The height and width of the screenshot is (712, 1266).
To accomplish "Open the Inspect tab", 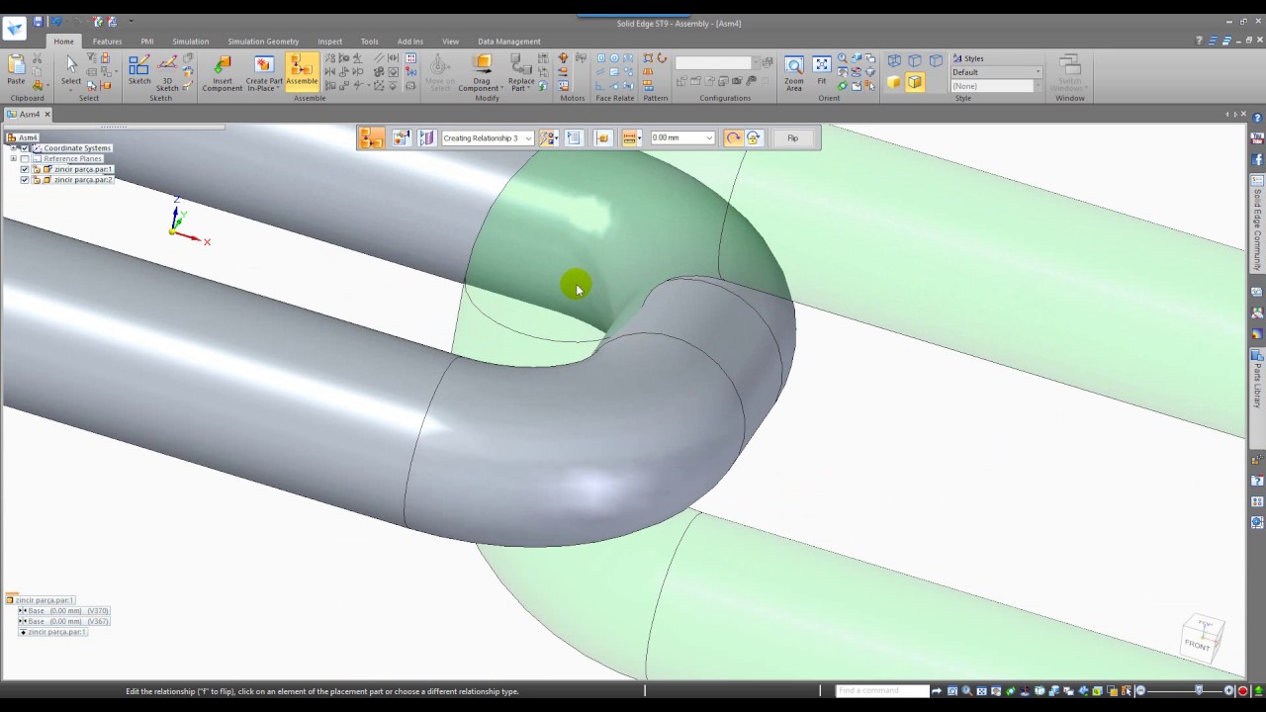I will point(329,42).
